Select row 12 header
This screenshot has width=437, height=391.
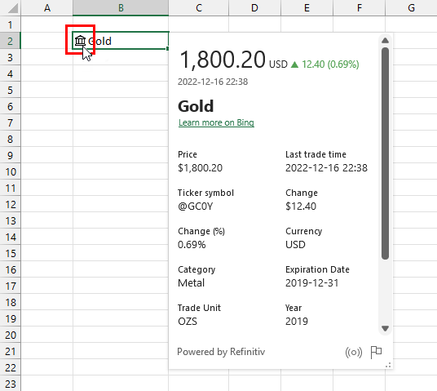[x=11, y=204]
